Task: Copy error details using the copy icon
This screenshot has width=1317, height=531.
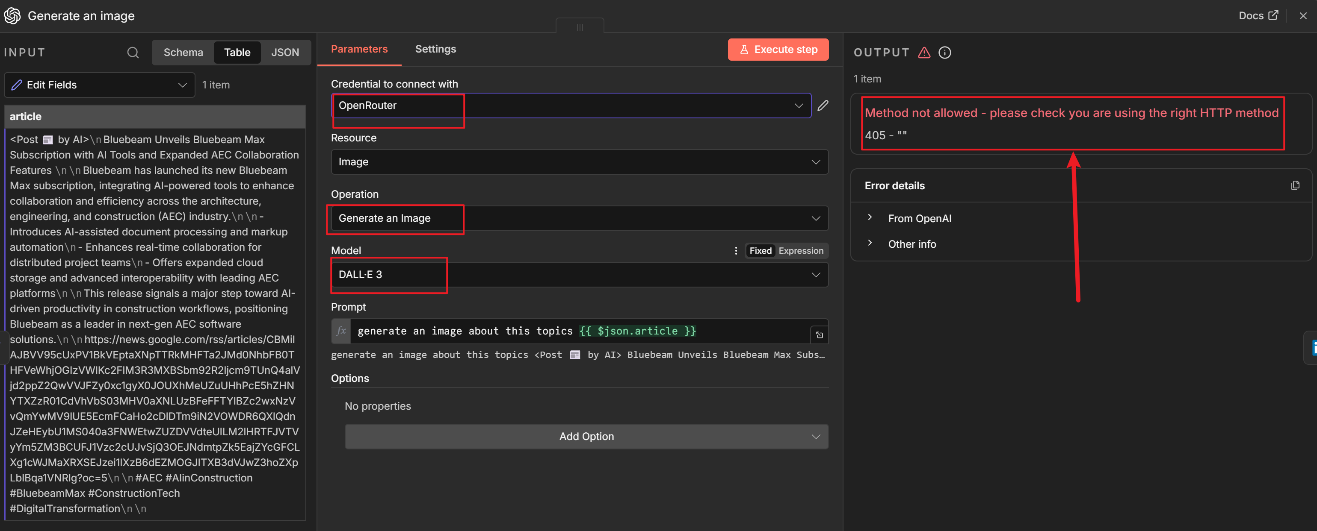Action: click(1296, 185)
